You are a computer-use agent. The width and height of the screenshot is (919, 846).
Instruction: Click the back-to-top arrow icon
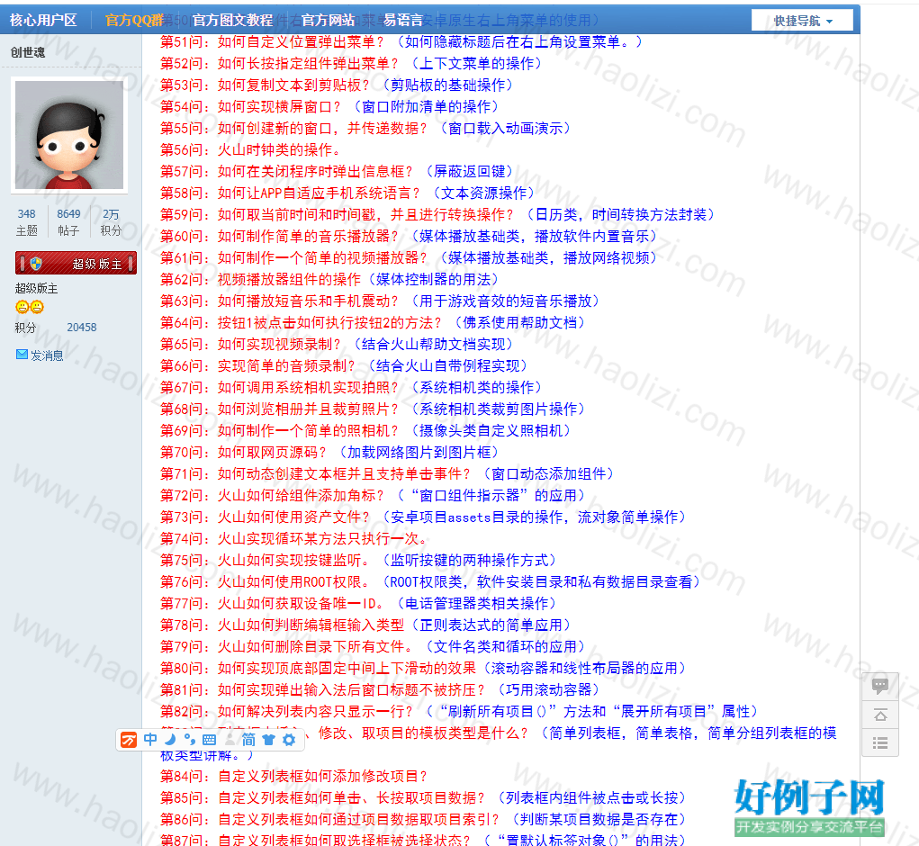879,715
